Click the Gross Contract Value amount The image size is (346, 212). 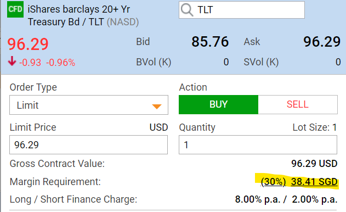click(x=314, y=164)
